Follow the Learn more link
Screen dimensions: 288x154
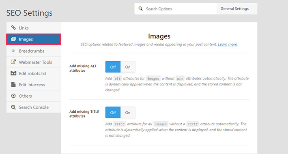pyautogui.click(x=228, y=45)
